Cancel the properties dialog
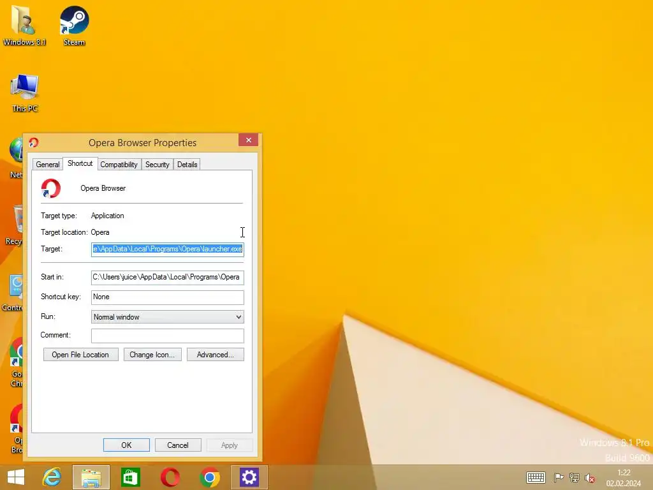This screenshot has height=490, width=653. (x=178, y=445)
